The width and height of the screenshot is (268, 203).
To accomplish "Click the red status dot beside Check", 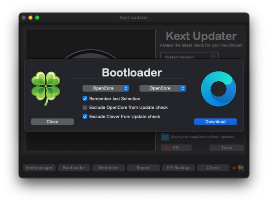I will coord(234,168).
